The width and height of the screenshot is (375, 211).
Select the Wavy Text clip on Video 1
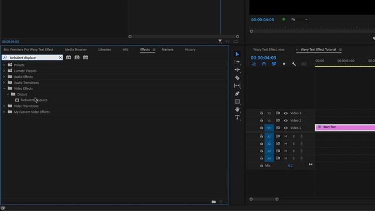point(345,128)
